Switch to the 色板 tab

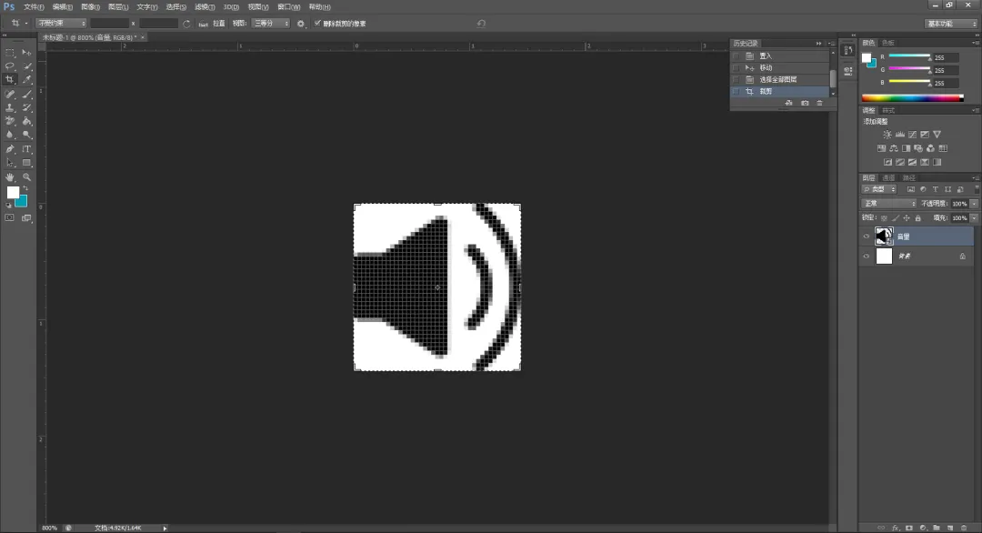point(888,43)
